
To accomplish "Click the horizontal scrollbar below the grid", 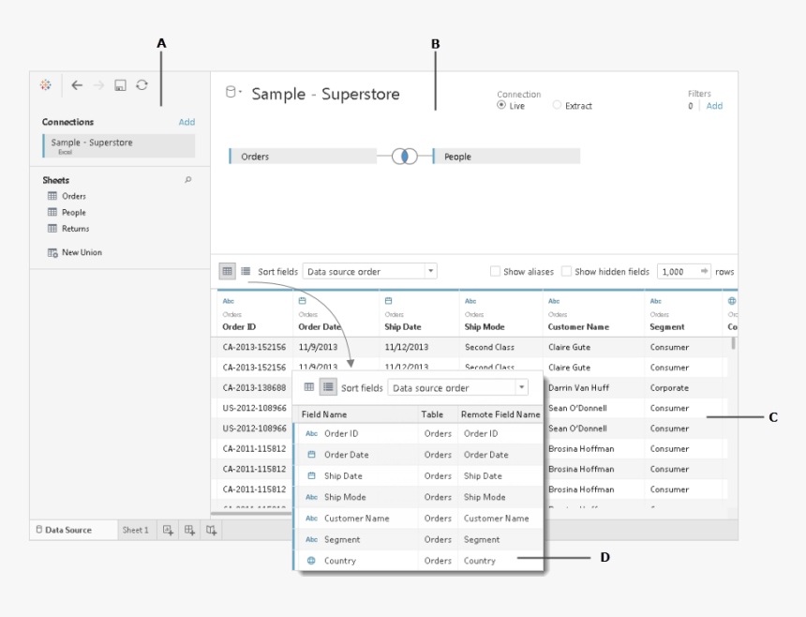I will coord(252,513).
